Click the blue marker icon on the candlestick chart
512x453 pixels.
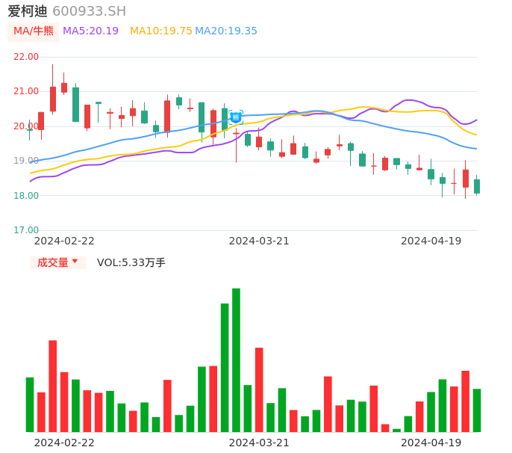(x=235, y=117)
